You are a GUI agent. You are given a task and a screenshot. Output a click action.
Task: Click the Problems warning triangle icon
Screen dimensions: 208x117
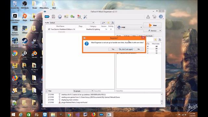[x=148, y=17]
